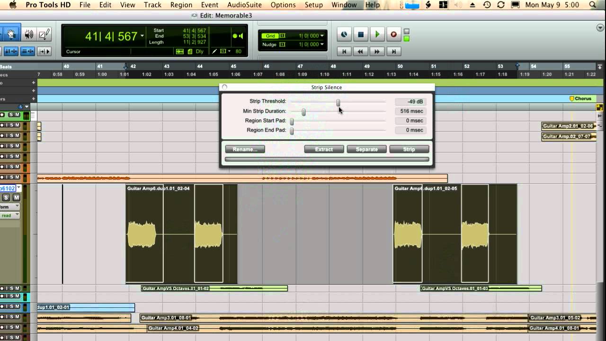Image resolution: width=606 pixels, height=341 pixels.
Task: Open Grid value dropdown arrow
Action: tap(322, 36)
